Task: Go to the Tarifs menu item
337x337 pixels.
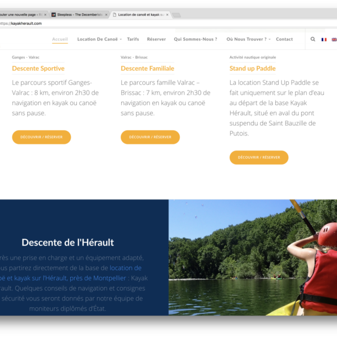Action: point(133,39)
